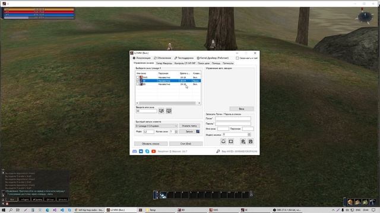Show hidden icons chevron in system tray
The height and width of the screenshot is (213, 380).
333,210
